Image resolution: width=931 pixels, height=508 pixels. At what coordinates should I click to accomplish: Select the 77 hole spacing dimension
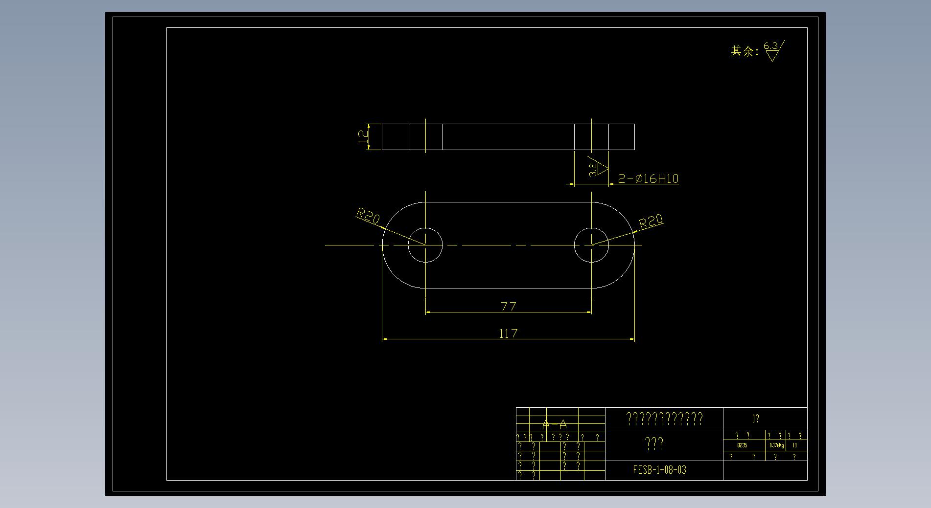[509, 307]
